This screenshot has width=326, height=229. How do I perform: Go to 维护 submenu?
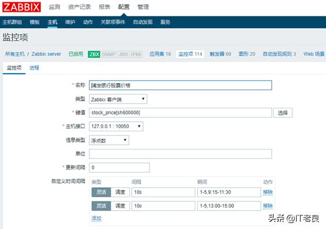click(x=70, y=22)
